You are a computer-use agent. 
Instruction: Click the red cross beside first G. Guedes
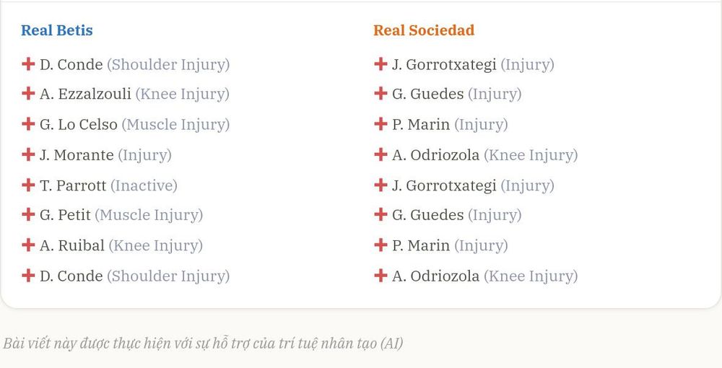(x=380, y=93)
